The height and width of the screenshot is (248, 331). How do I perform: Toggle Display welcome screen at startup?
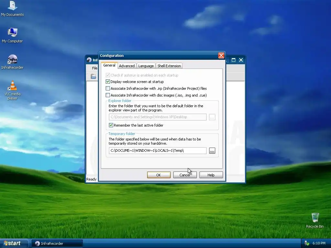click(x=108, y=82)
